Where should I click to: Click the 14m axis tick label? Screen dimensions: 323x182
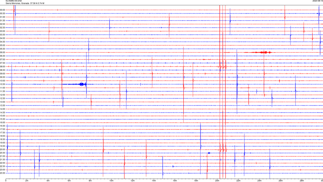(x=154, y=181)
